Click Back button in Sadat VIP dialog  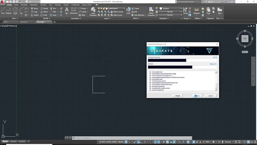coord(177,96)
